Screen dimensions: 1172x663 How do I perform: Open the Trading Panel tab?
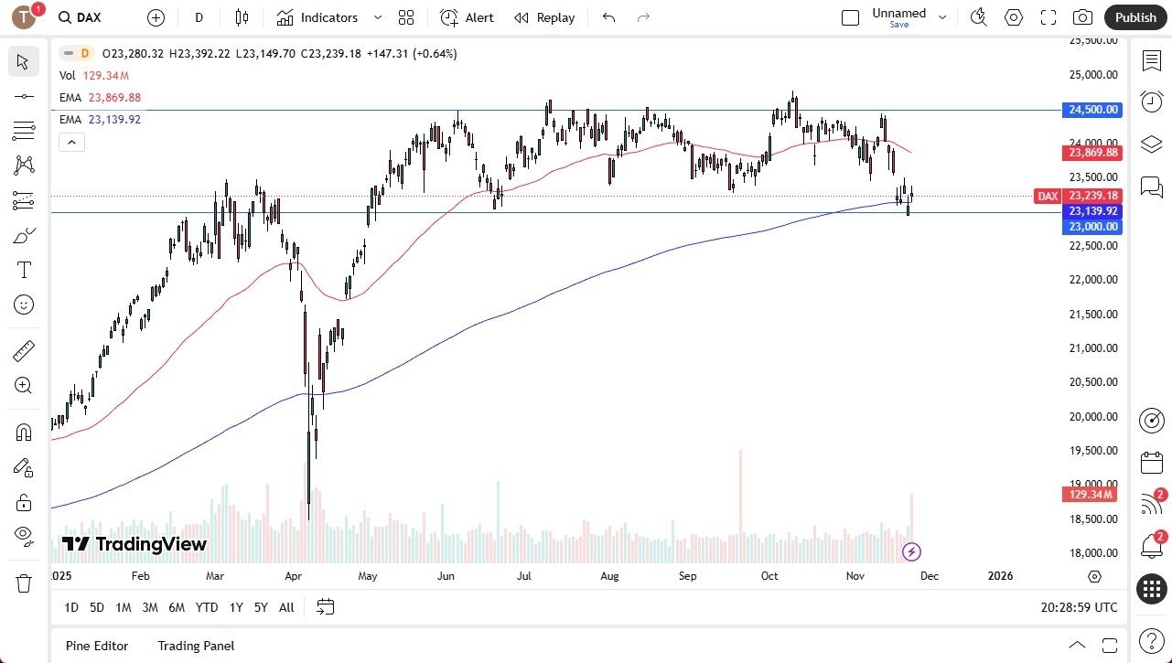click(x=195, y=646)
